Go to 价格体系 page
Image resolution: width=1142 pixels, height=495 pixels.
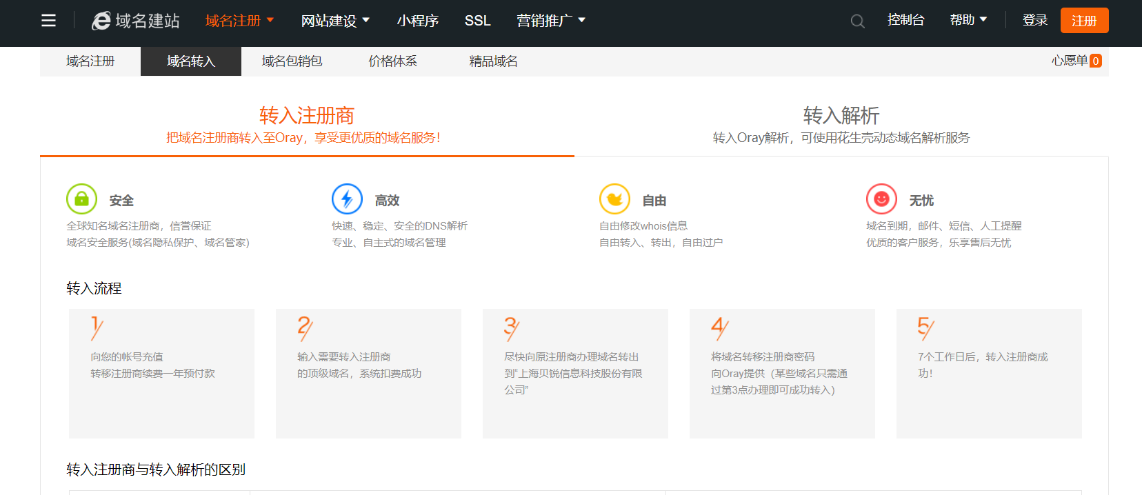[392, 61]
